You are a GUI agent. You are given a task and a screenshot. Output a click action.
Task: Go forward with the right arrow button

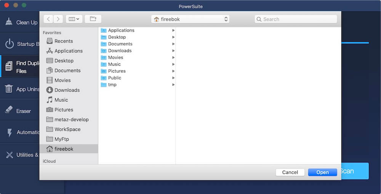tap(58, 19)
